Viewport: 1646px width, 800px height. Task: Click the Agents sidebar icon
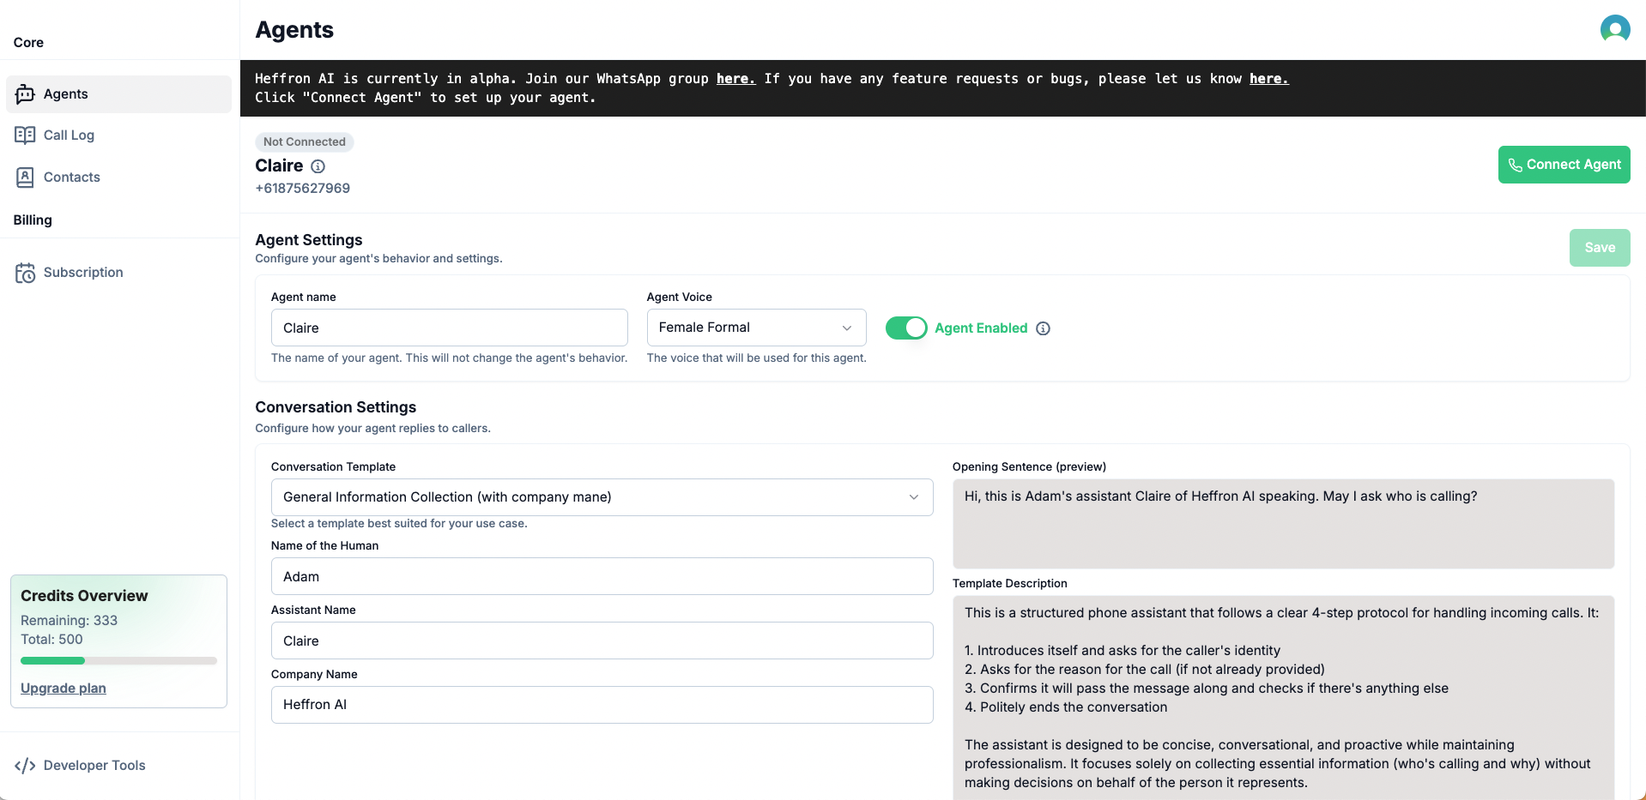(26, 94)
